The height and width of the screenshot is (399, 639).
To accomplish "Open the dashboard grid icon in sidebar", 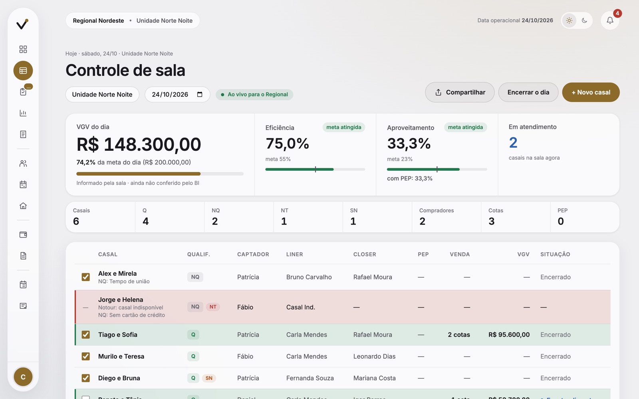I will (x=23, y=49).
